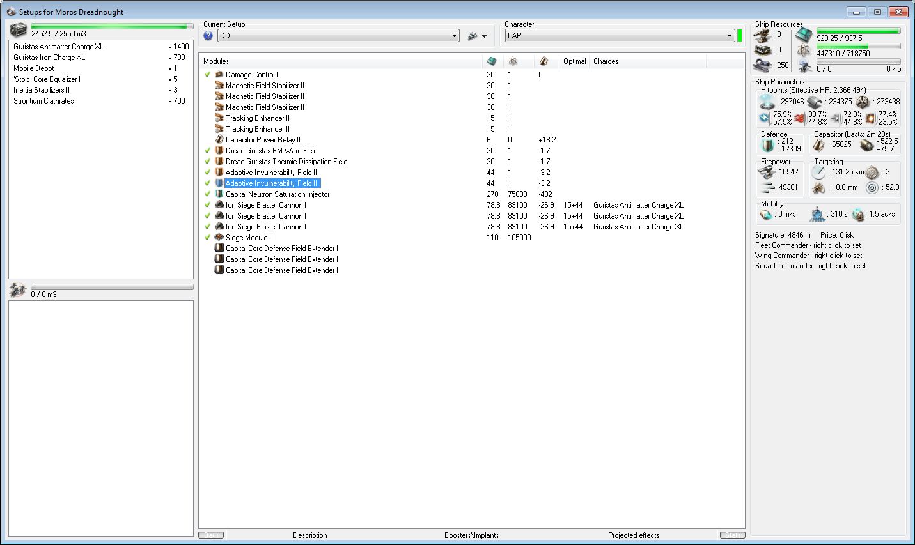The height and width of the screenshot is (545, 915).
Task: Click the Capacitor Power Relay II module icon
Action: tap(219, 140)
